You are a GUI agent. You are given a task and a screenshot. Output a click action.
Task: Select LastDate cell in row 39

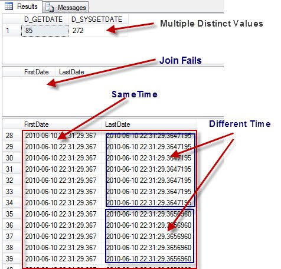(149, 259)
